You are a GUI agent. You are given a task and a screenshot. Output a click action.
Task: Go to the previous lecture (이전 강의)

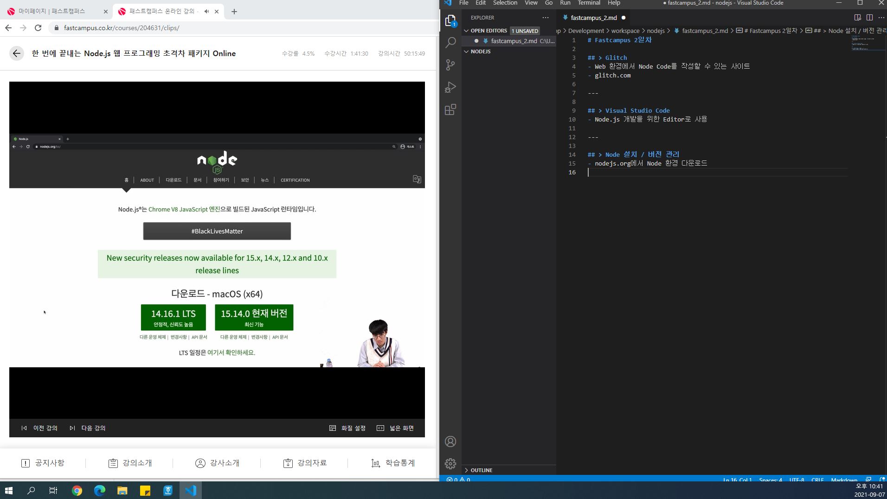39,428
